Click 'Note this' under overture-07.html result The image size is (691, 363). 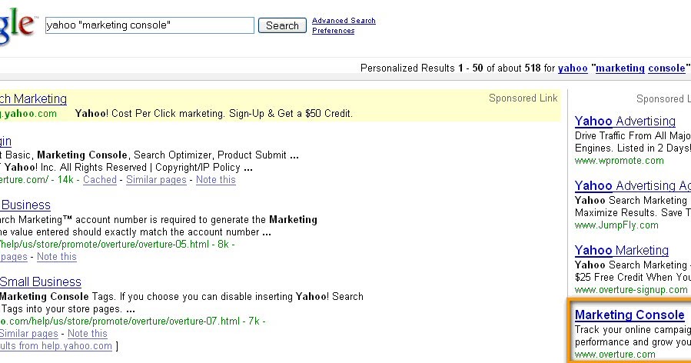click(x=88, y=334)
